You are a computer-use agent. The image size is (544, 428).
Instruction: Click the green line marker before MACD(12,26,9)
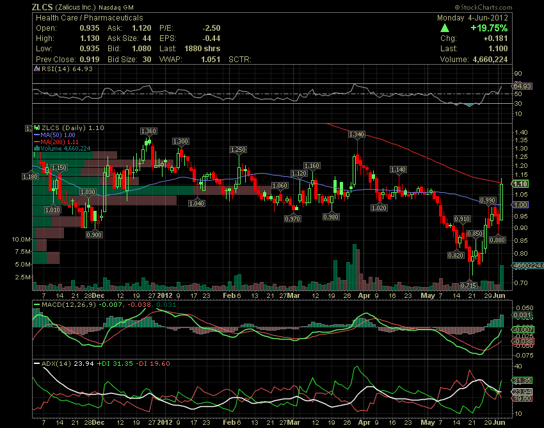[x=36, y=305]
